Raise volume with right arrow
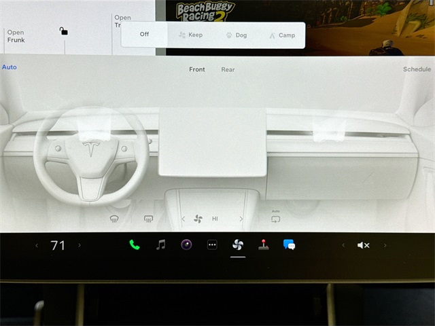The image size is (435, 326). click(x=385, y=245)
